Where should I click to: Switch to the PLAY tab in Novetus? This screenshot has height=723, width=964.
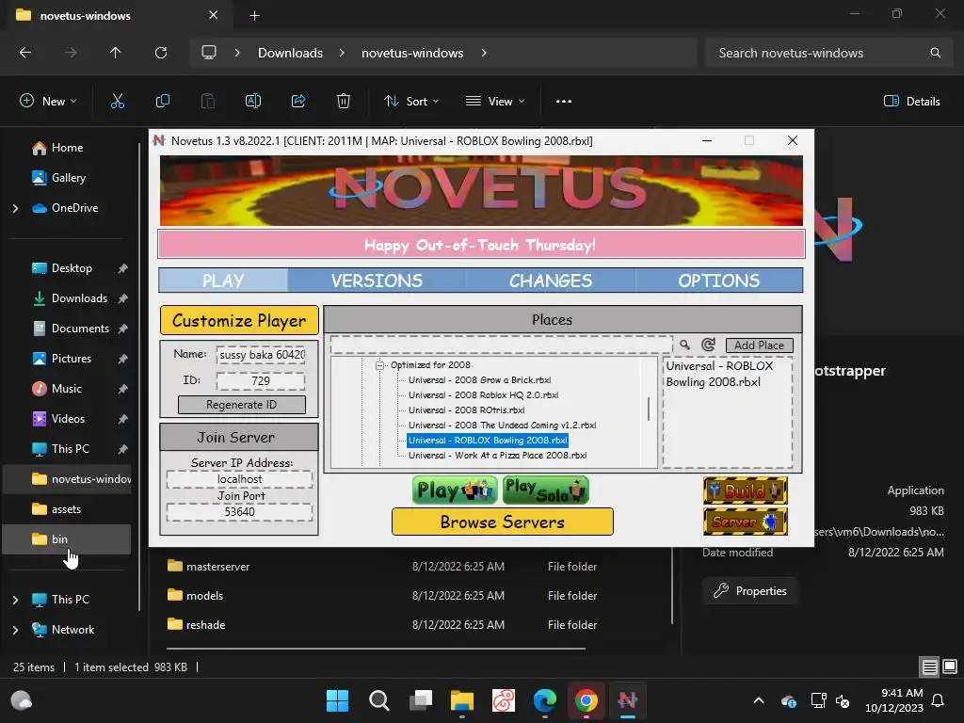pyautogui.click(x=223, y=281)
